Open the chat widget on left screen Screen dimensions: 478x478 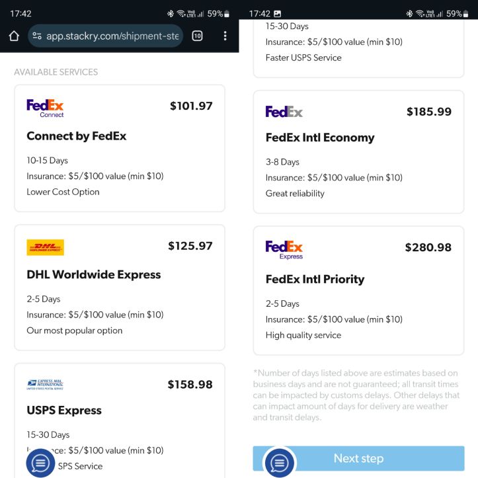pos(40,462)
